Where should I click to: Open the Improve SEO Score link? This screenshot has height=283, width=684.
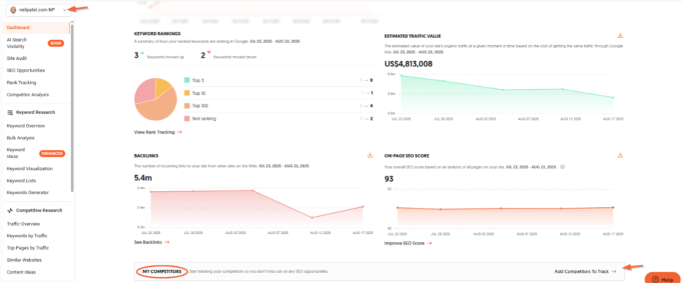tap(408, 244)
